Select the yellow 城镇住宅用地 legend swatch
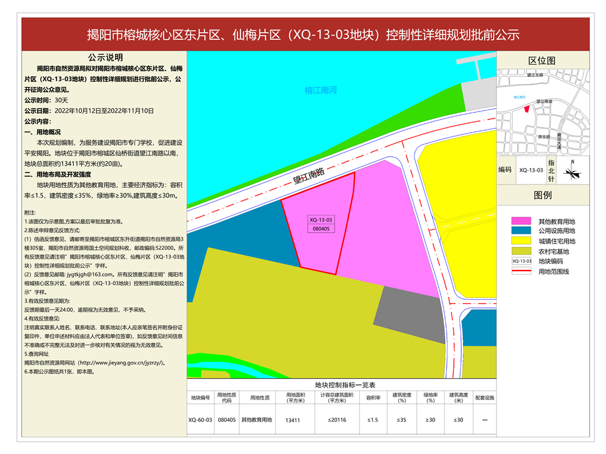This screenshot has height=454, width=606. coord(521,241)
